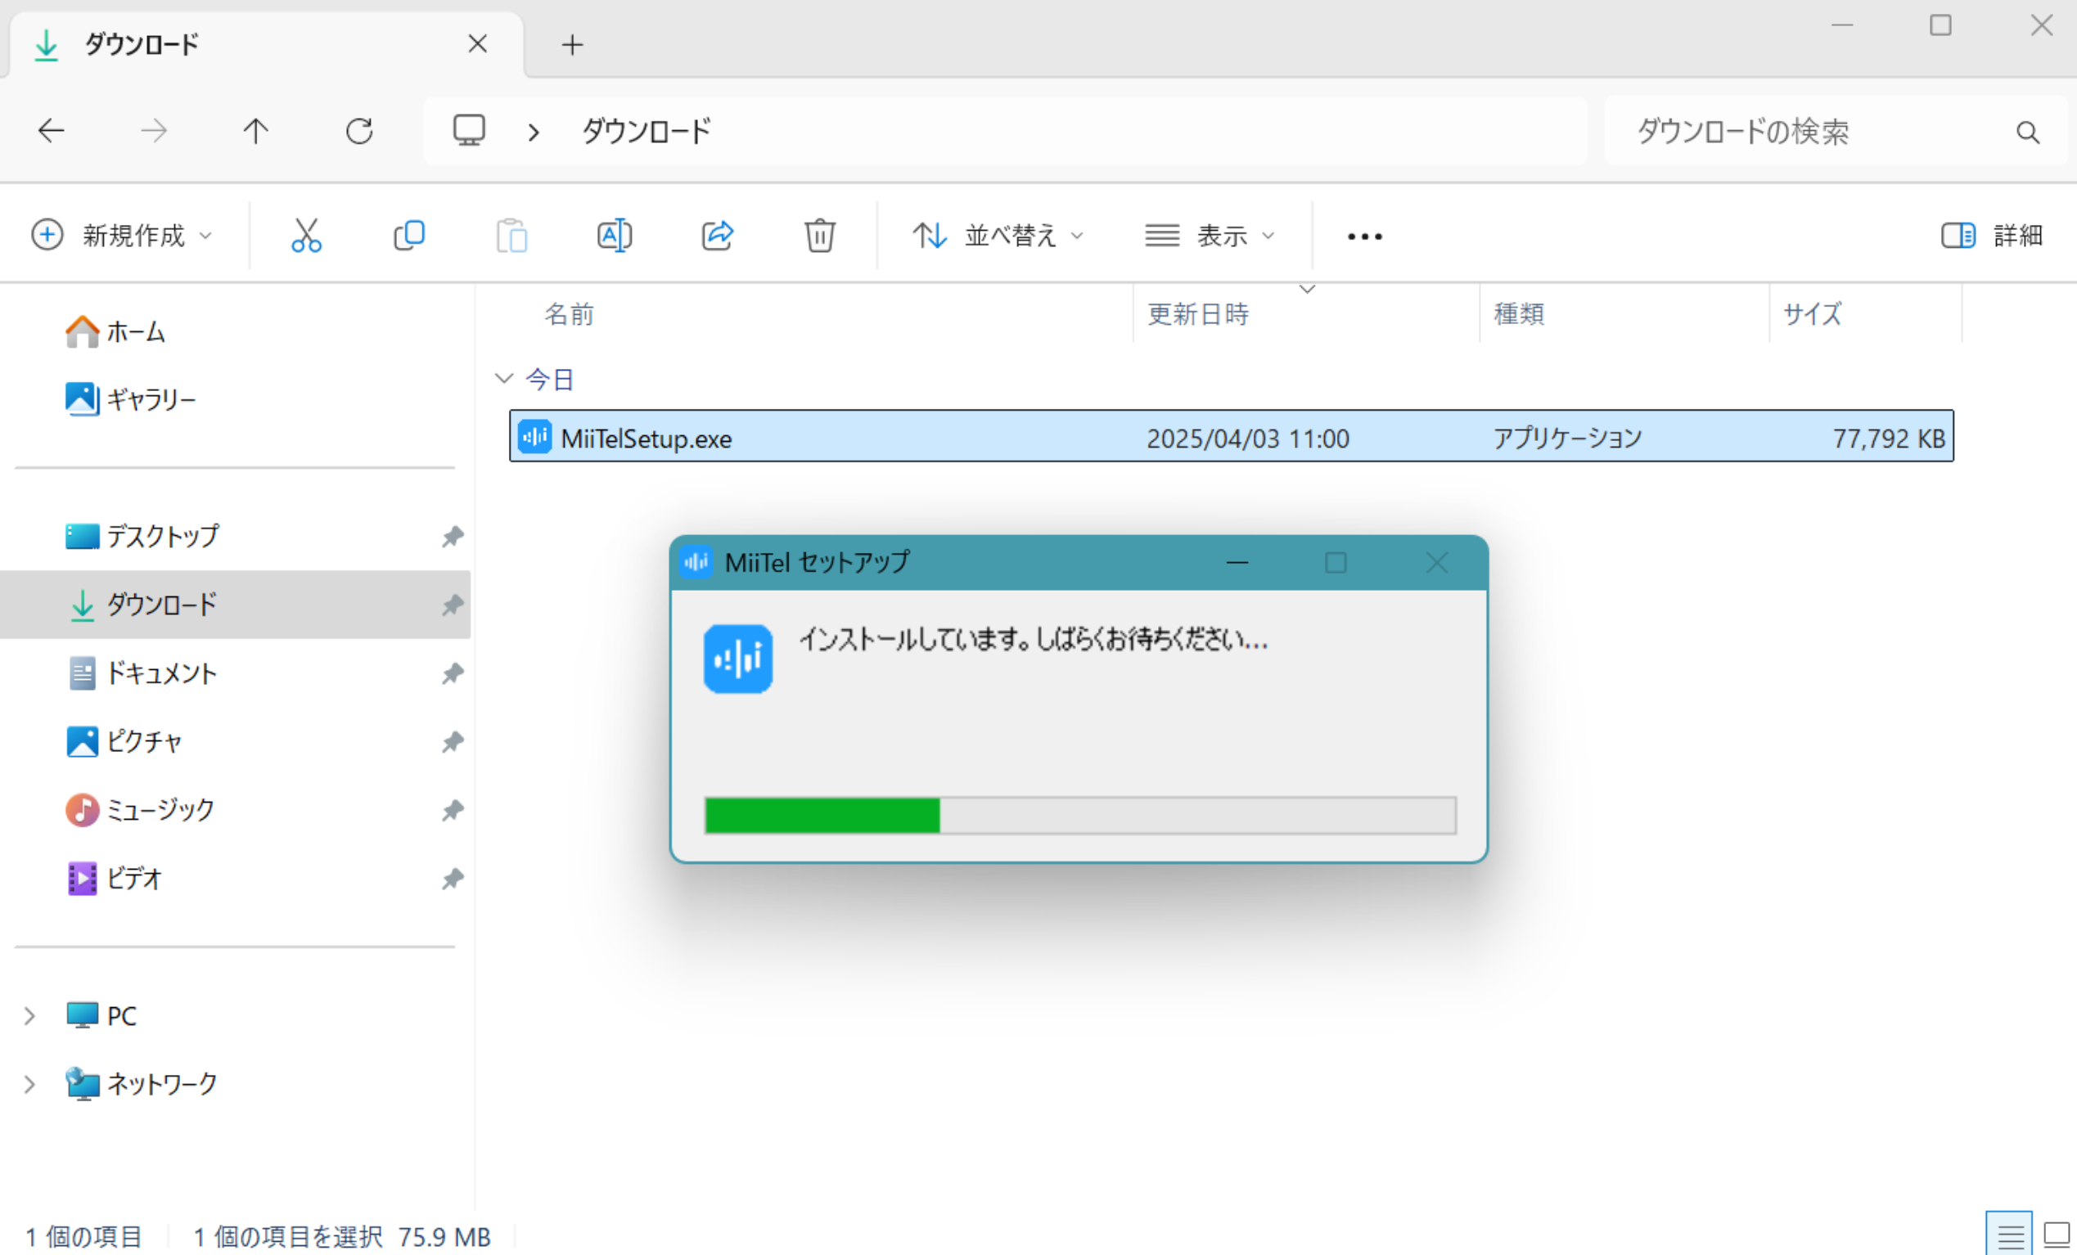Click the pin icon beside ミュージック

[453, 810]
